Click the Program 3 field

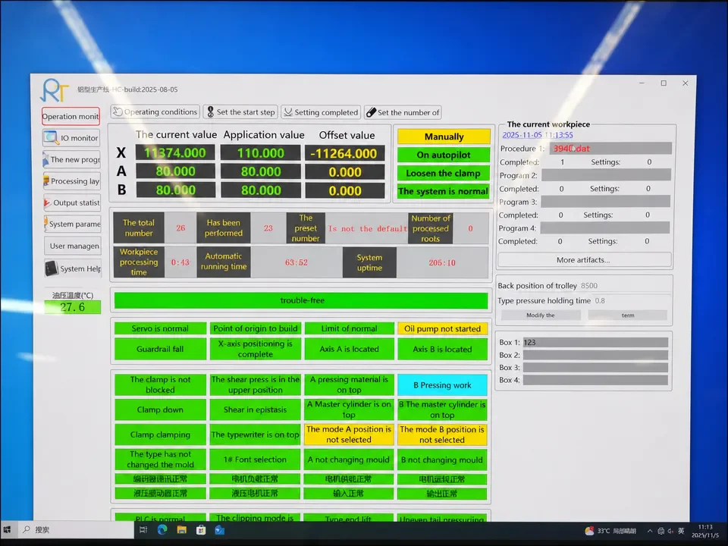click(x=605, y=202)
